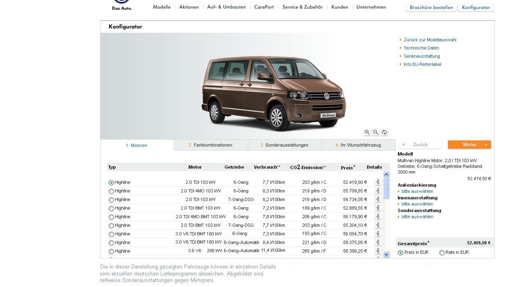
Task: Click Broschüre bestellen button
Action: [431, 7]
